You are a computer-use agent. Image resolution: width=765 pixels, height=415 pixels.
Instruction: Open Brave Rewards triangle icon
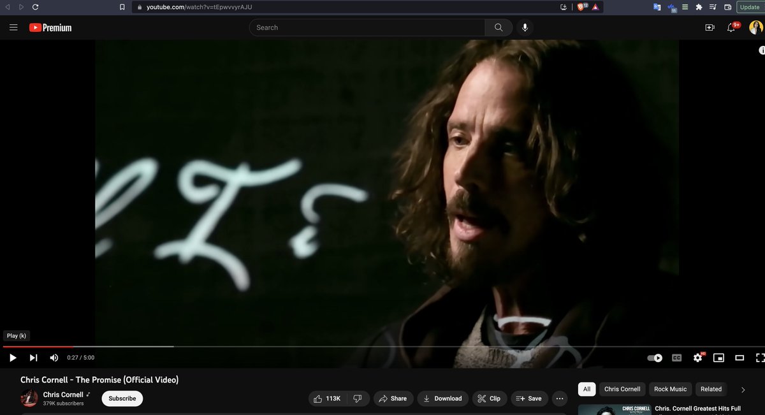point(595,7)
